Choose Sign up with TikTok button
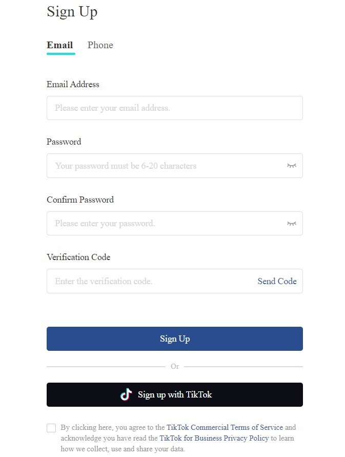 [x=174, y=394]
